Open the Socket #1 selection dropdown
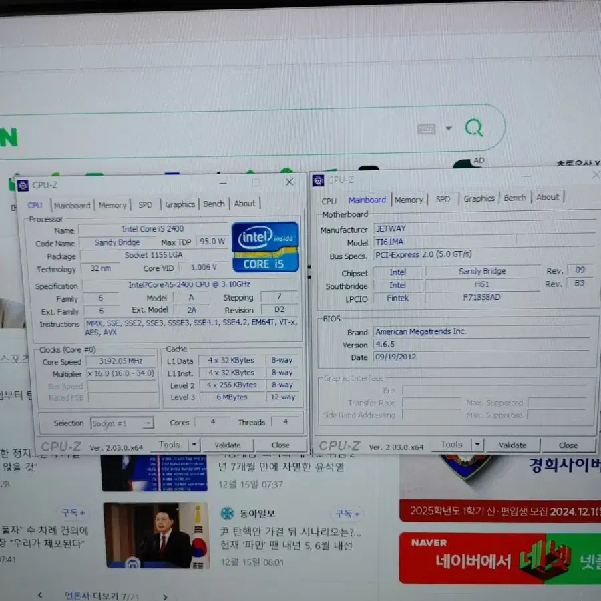This screenshot has width=601, height=601. 122,423
